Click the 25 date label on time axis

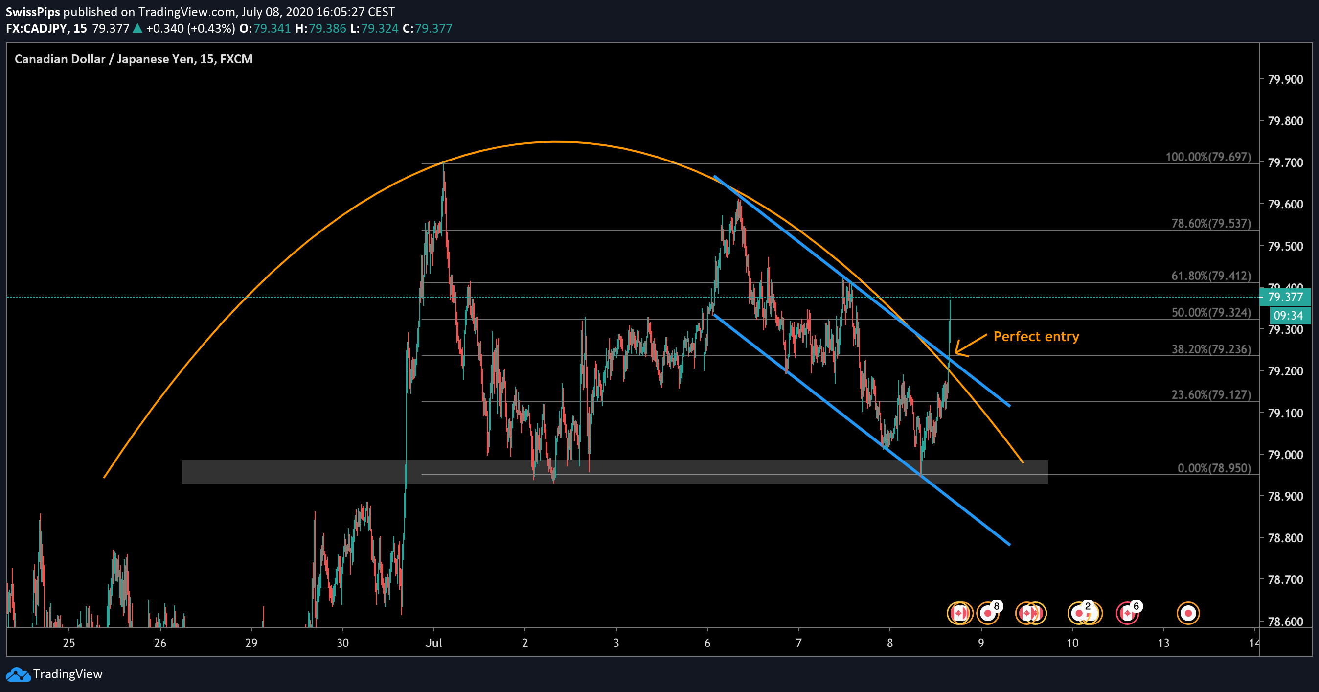(68, 643)
